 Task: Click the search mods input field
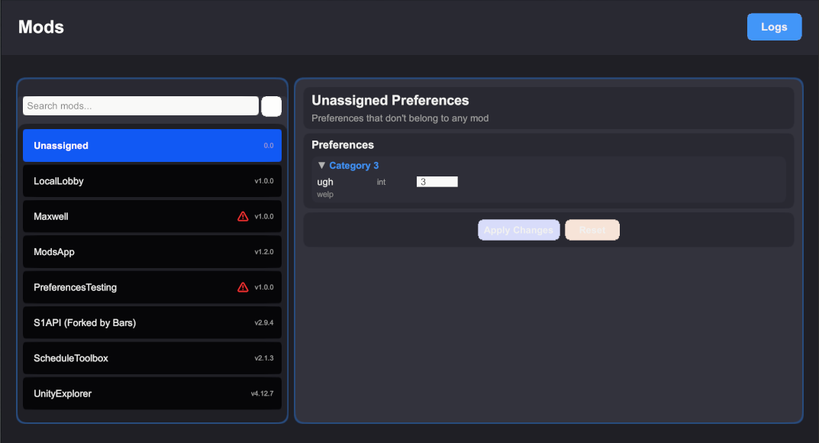[x=140, y=105]
